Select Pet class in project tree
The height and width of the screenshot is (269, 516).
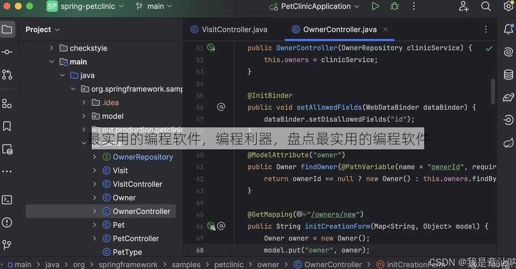tap(119, 225)
